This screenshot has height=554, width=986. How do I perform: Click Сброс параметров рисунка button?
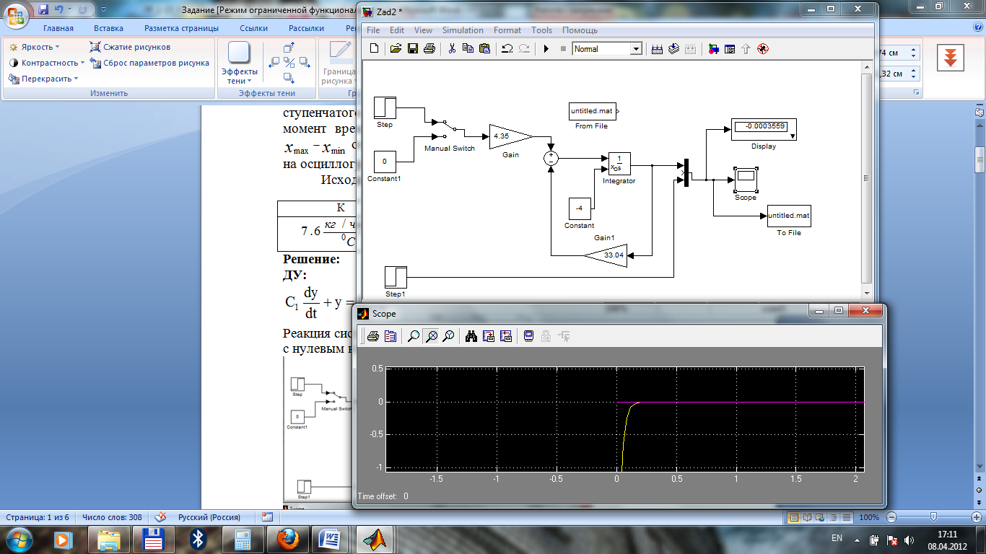coord(150,63)
